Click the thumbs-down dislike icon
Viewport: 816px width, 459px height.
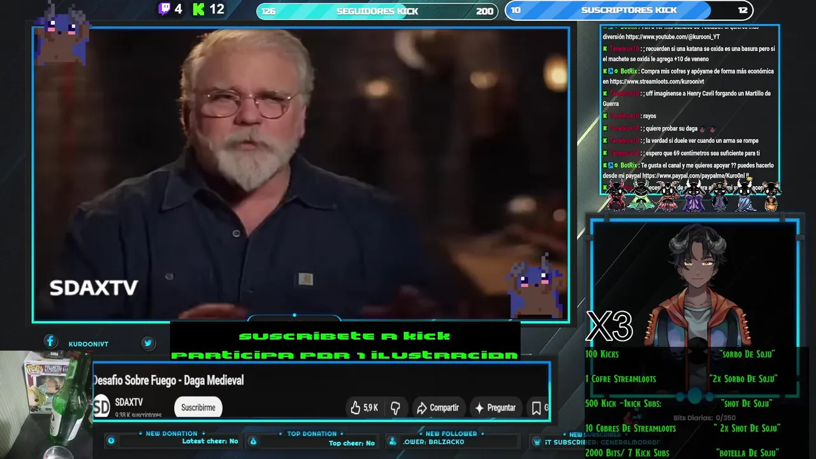pos(395,407)
